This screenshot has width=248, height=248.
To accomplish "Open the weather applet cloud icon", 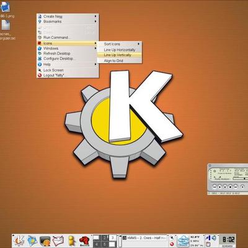I will coord(184,241).
